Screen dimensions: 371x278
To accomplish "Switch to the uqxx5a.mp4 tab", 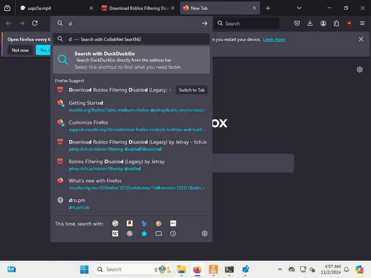I will point(56,8).
